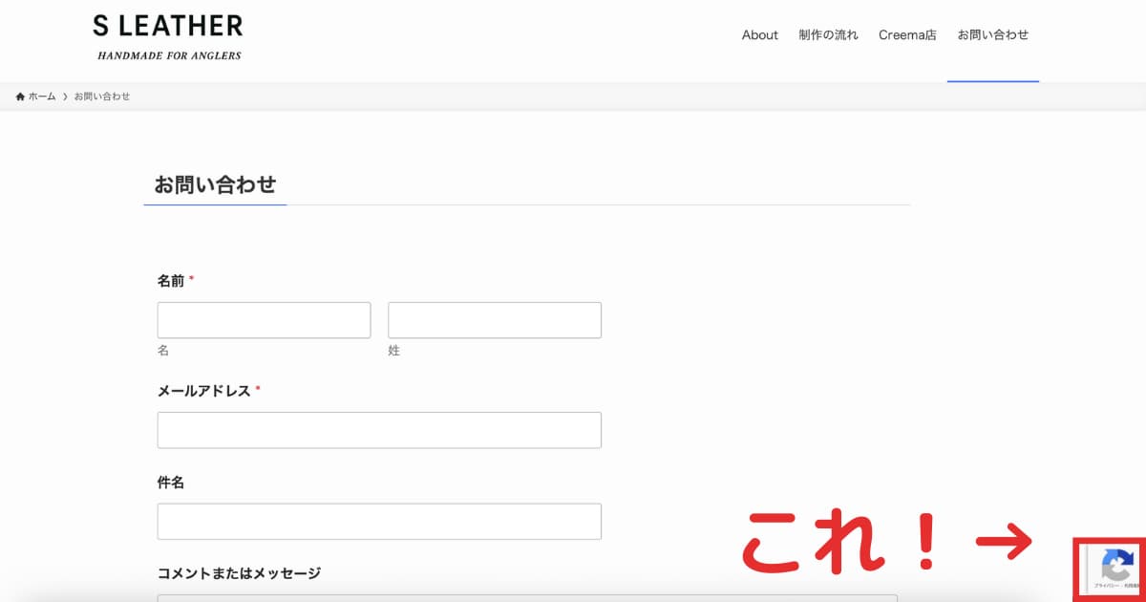Click the HANDMADE FOR ANGLERS tagline
Viewport: 1146px width, 602px height.
click(x=168, y=55)
